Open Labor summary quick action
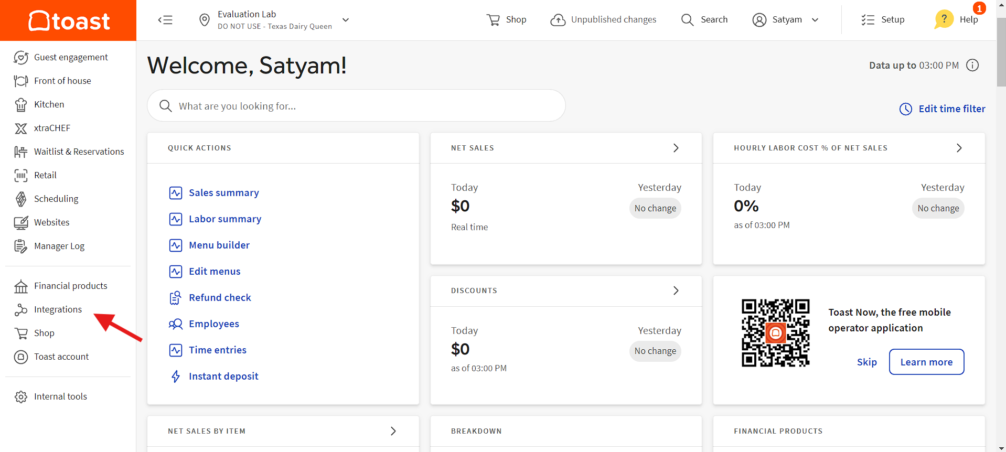1006x452 pixels. pos(225,219)
